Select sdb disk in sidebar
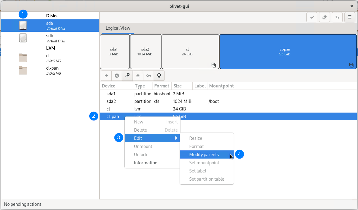The width and height of the screenshot is (358, 210). pos(50,38)
